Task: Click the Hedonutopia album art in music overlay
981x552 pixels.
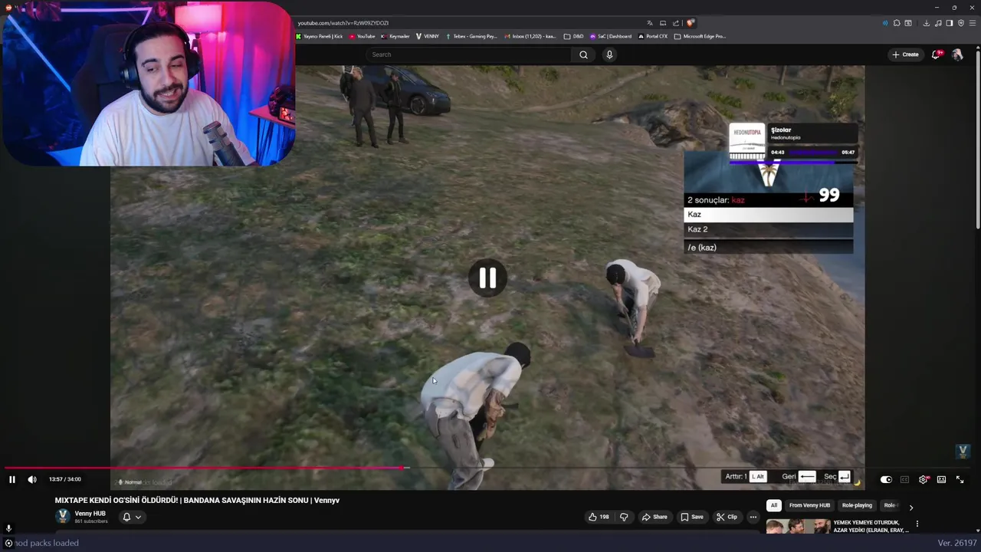Action: click(747, 141)
